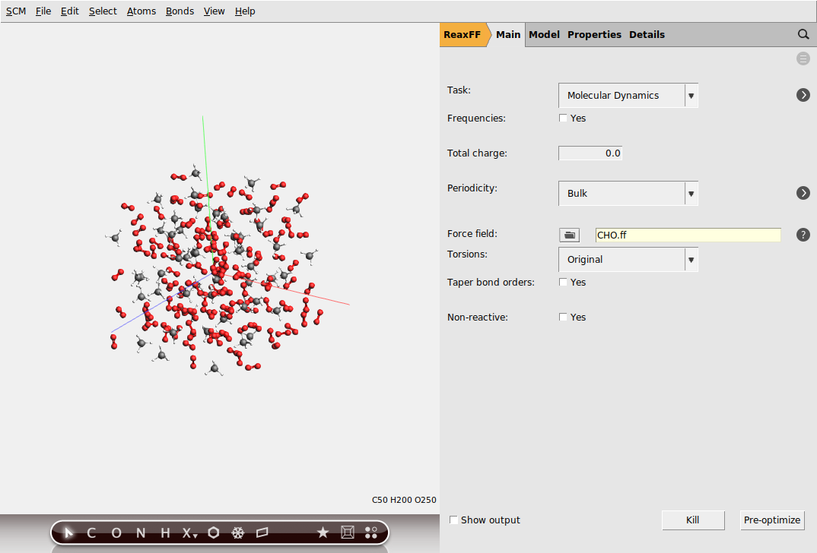This screenshot has width=817, height=553.
Task: Click the star tool in the toolbar
Action: 323,532
